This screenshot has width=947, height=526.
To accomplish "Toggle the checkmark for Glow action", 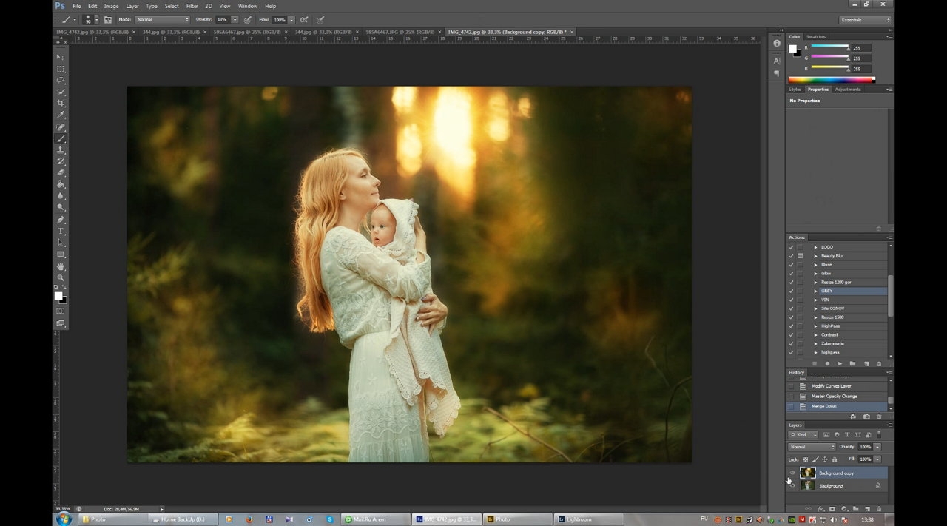I will point(791,274).
